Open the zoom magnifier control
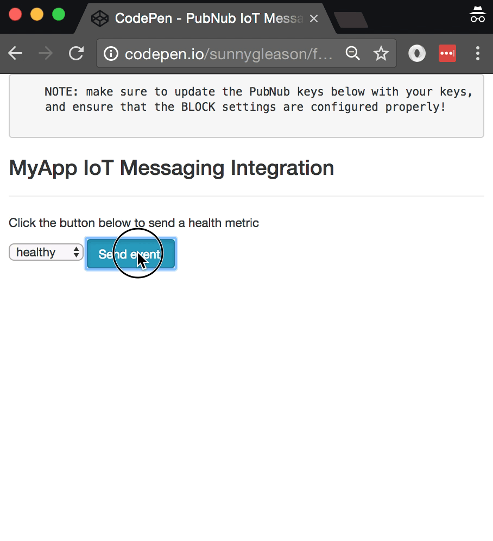 [x=353, y=53]
